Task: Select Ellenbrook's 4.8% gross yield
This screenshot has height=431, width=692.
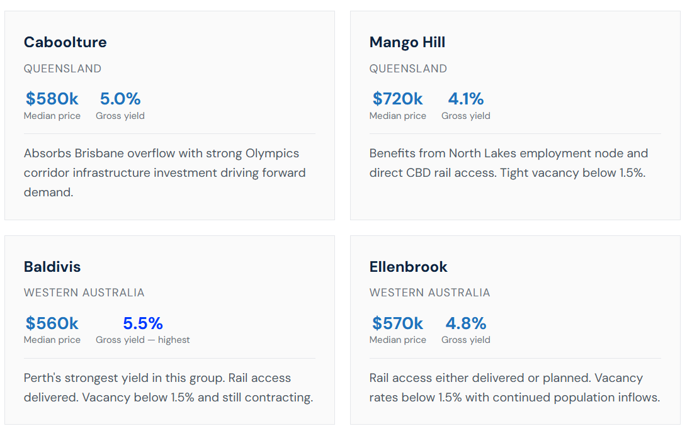Action: (x=465, y=323)
